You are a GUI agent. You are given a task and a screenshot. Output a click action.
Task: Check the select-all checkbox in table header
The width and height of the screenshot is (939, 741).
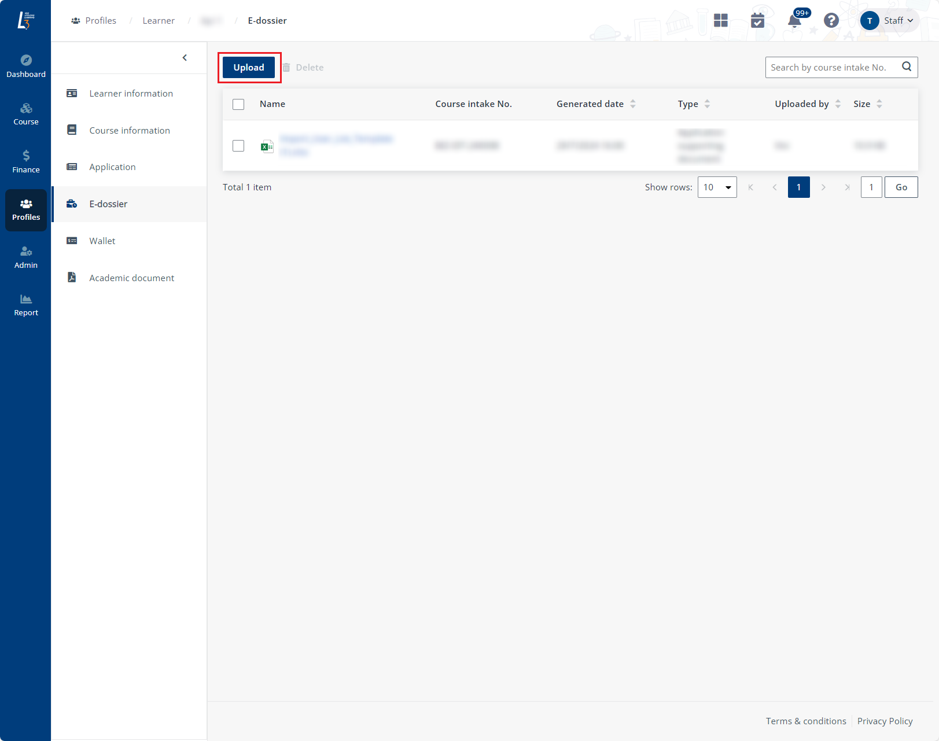pyautogui.click(x=238, y=104)
